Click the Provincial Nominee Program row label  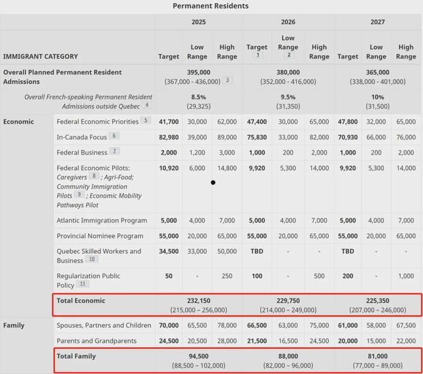[x=99, y=236]
